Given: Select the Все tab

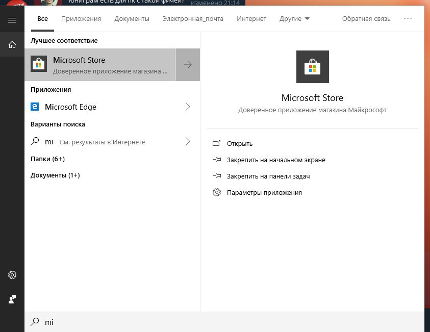Looking at the screenshot, I should click(x=42, y=19).
